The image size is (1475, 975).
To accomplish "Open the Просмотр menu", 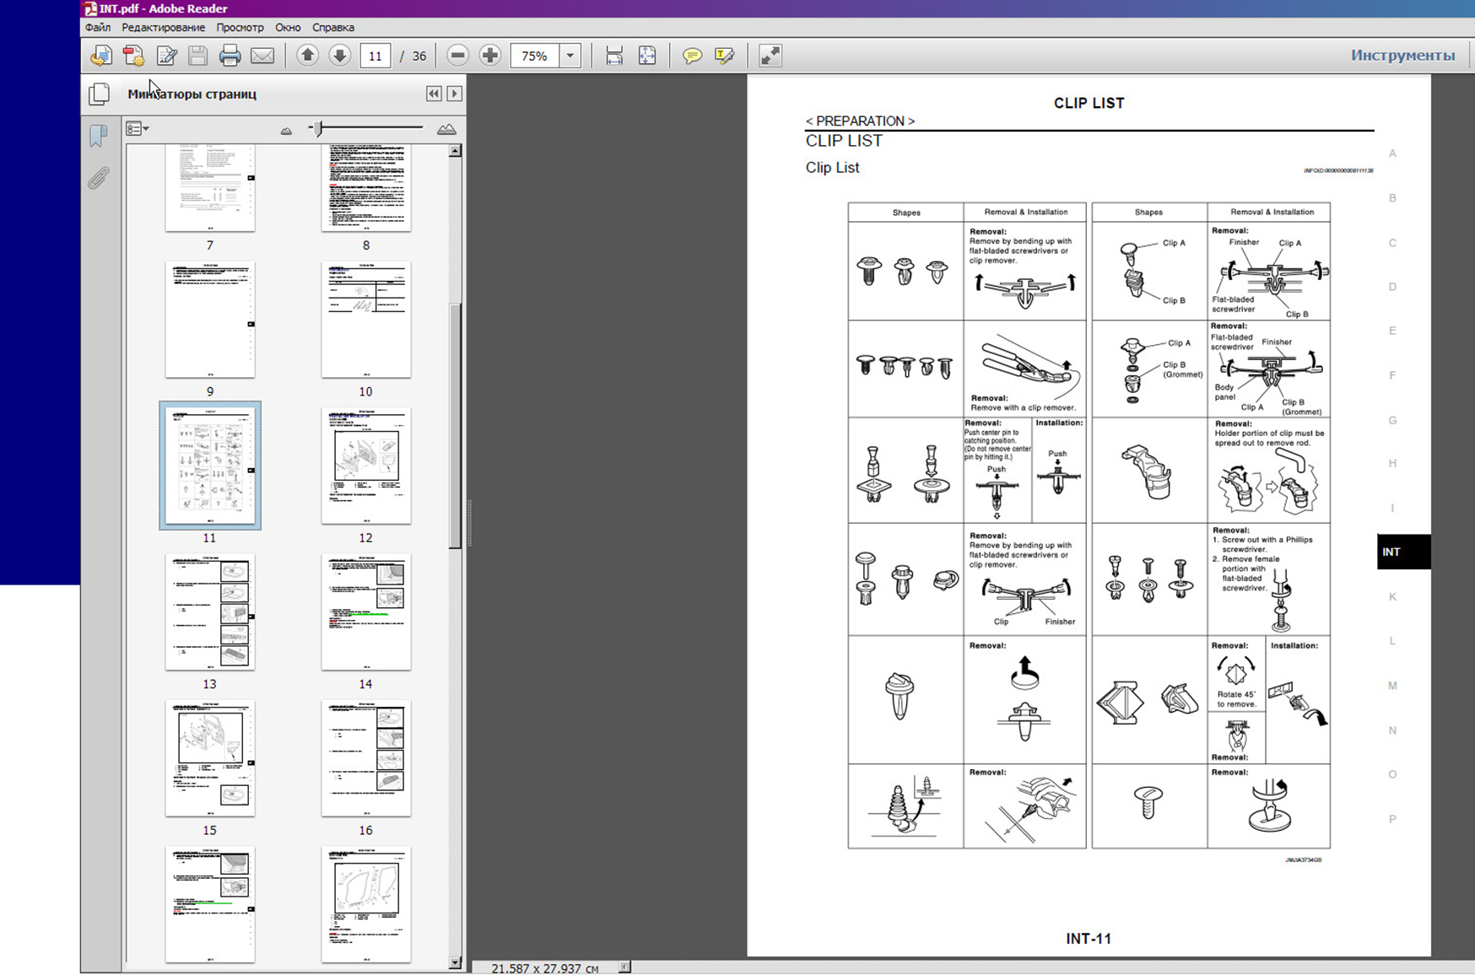I will coord(240,28).
